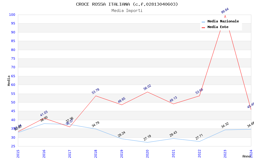Click the 2016 x-axis year label

44,154
